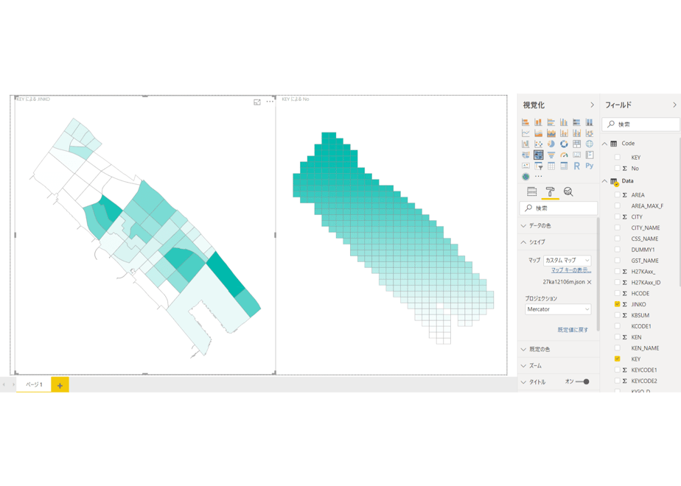This screenshot has width=681, height=486.
Task: Uncheck the KEY field under Data table
Action: (617, 359)
